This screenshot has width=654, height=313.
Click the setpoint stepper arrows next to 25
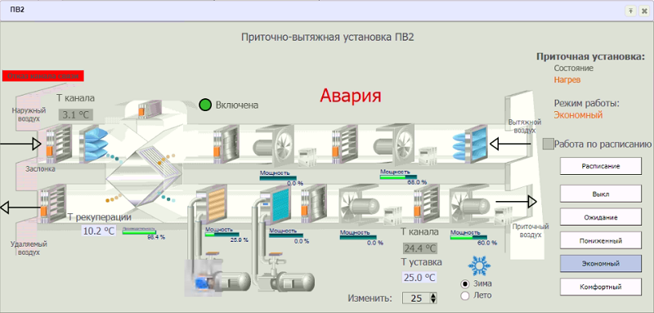pyautogui.click(x=433, y=298)
